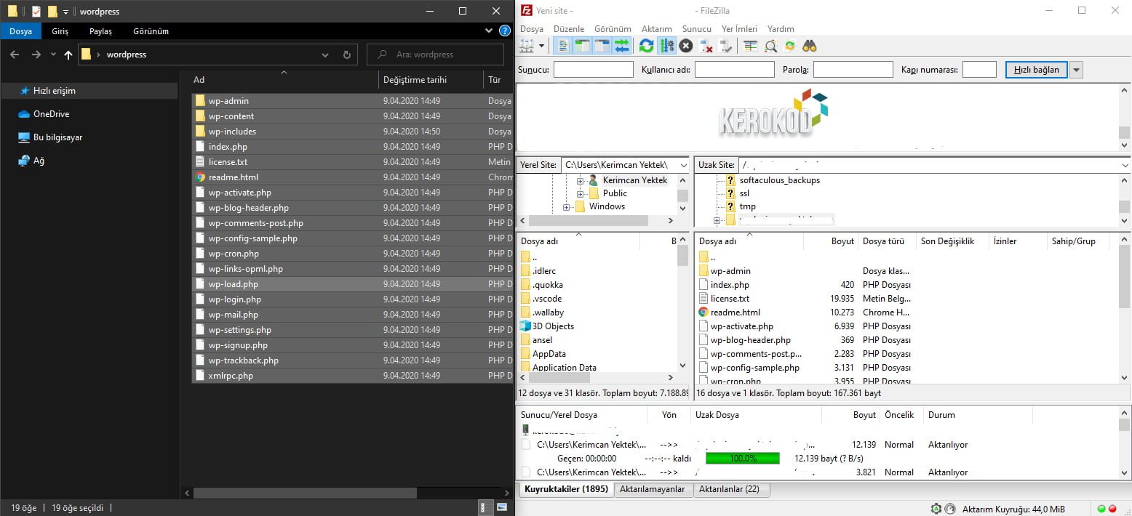
Task: Expand the Public folder tree node
Action: pyautogui.click(x=581, y=193)
